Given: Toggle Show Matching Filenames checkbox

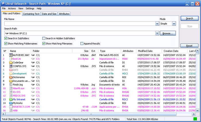Looking at the screenshot, I should point(44,44).
